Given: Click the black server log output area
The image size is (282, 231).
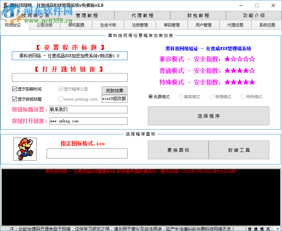Looking at the screenshot, I should pyautogui.click(x=141, y=197).
